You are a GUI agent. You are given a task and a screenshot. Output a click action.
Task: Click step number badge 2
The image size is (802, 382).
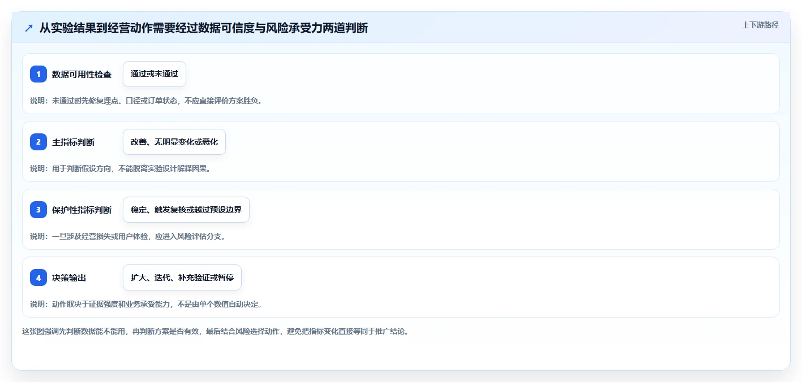tap(38, 142)
